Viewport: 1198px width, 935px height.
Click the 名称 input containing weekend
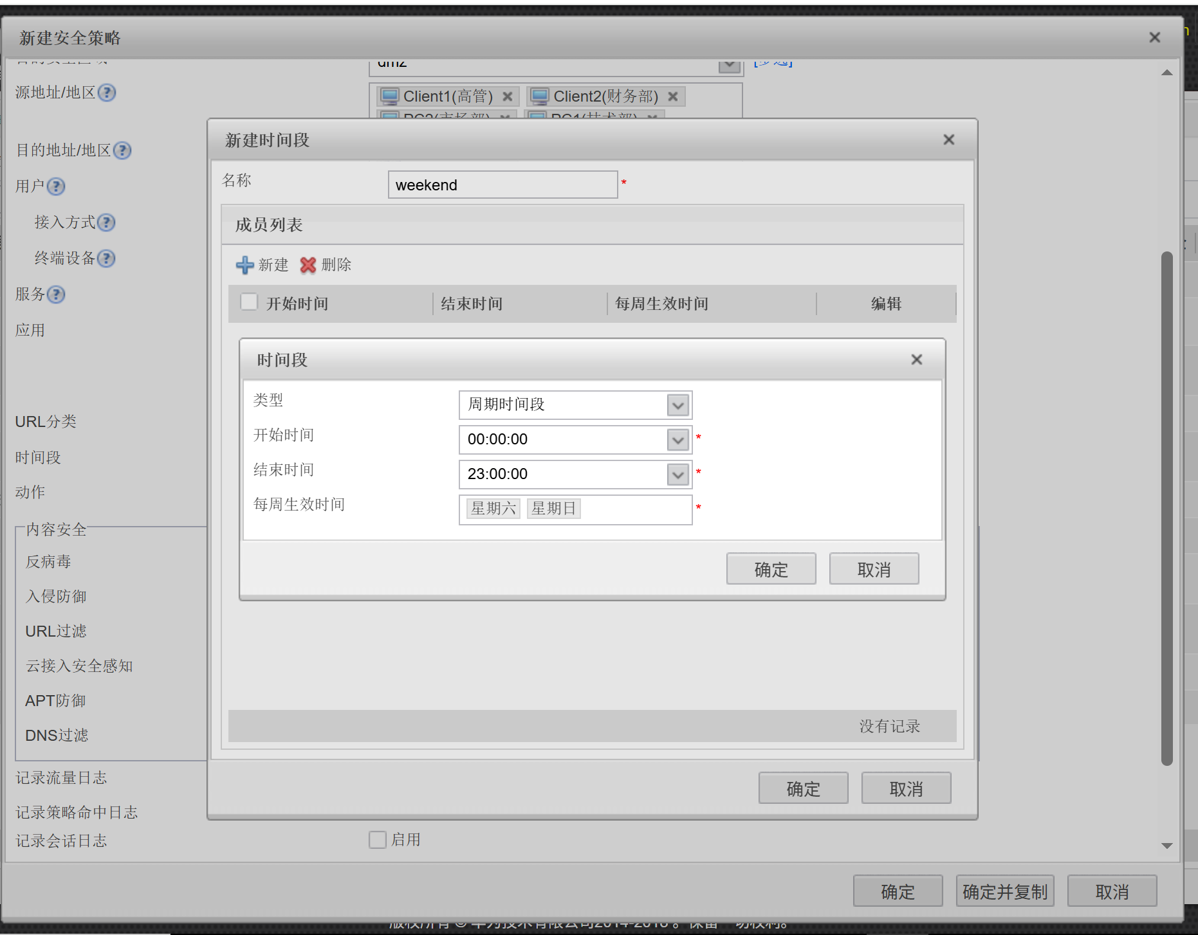[503, 185]
